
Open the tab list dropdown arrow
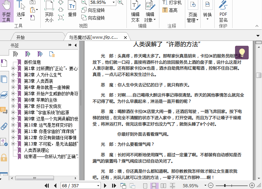point(258,36)
